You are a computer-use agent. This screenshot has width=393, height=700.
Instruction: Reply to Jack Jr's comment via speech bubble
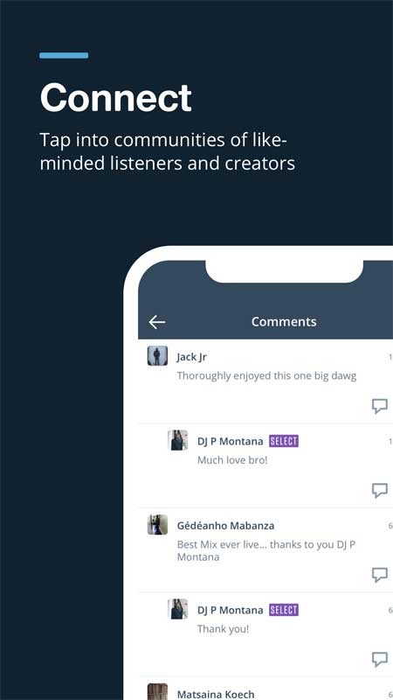(380, 406)
